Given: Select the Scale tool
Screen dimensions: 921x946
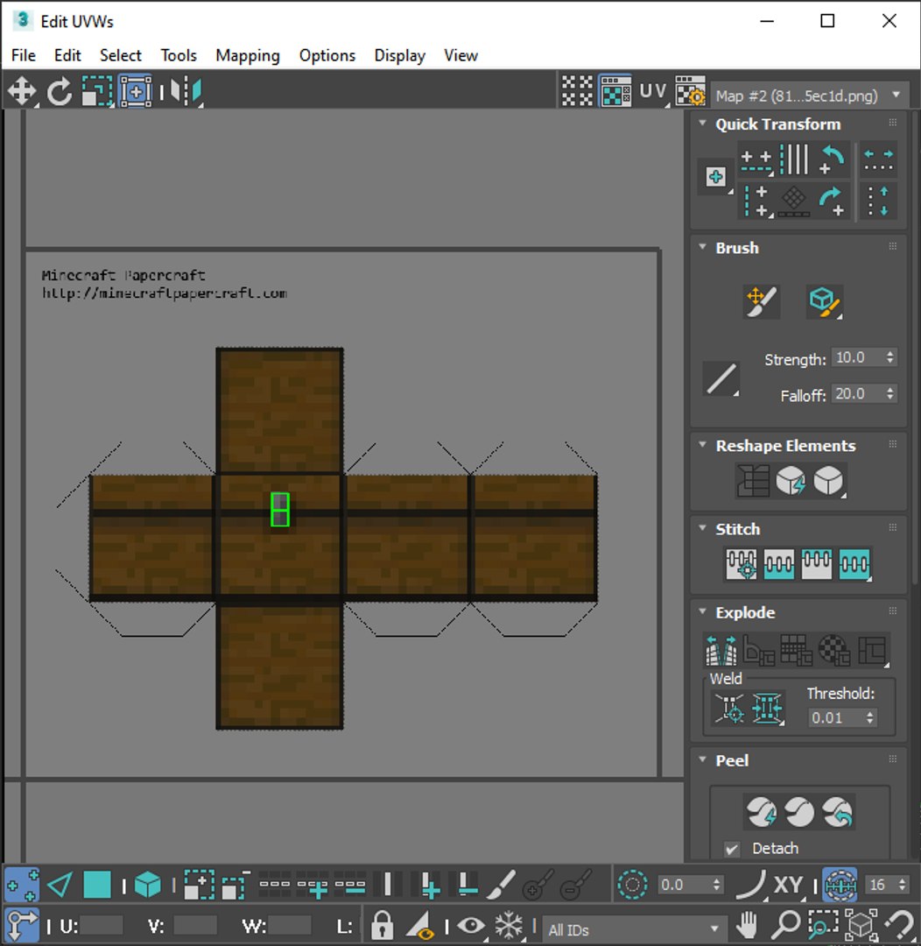Looking at the screenshot, I should pos(97,92).
